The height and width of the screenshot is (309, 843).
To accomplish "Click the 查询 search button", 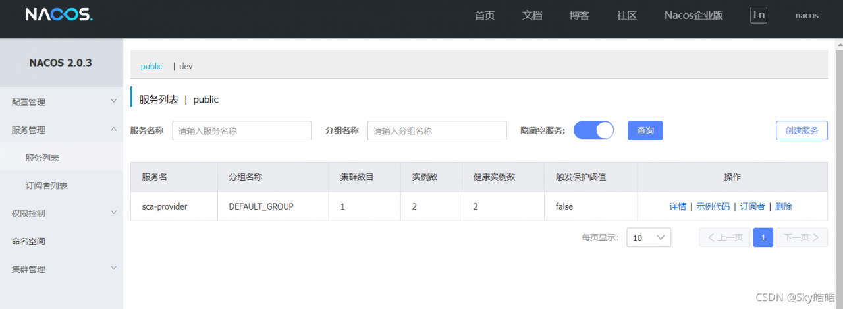I will click(x=645, y=130).
